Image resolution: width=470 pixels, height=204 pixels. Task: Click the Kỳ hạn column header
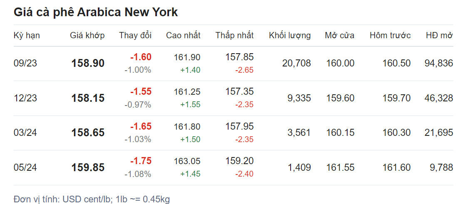tap(27, 35)
